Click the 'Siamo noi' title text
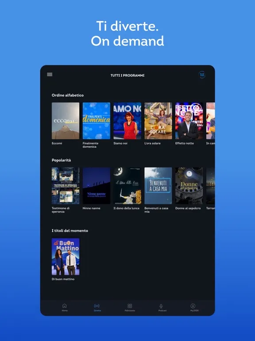255x341 pixels. (x=120, y=143)
